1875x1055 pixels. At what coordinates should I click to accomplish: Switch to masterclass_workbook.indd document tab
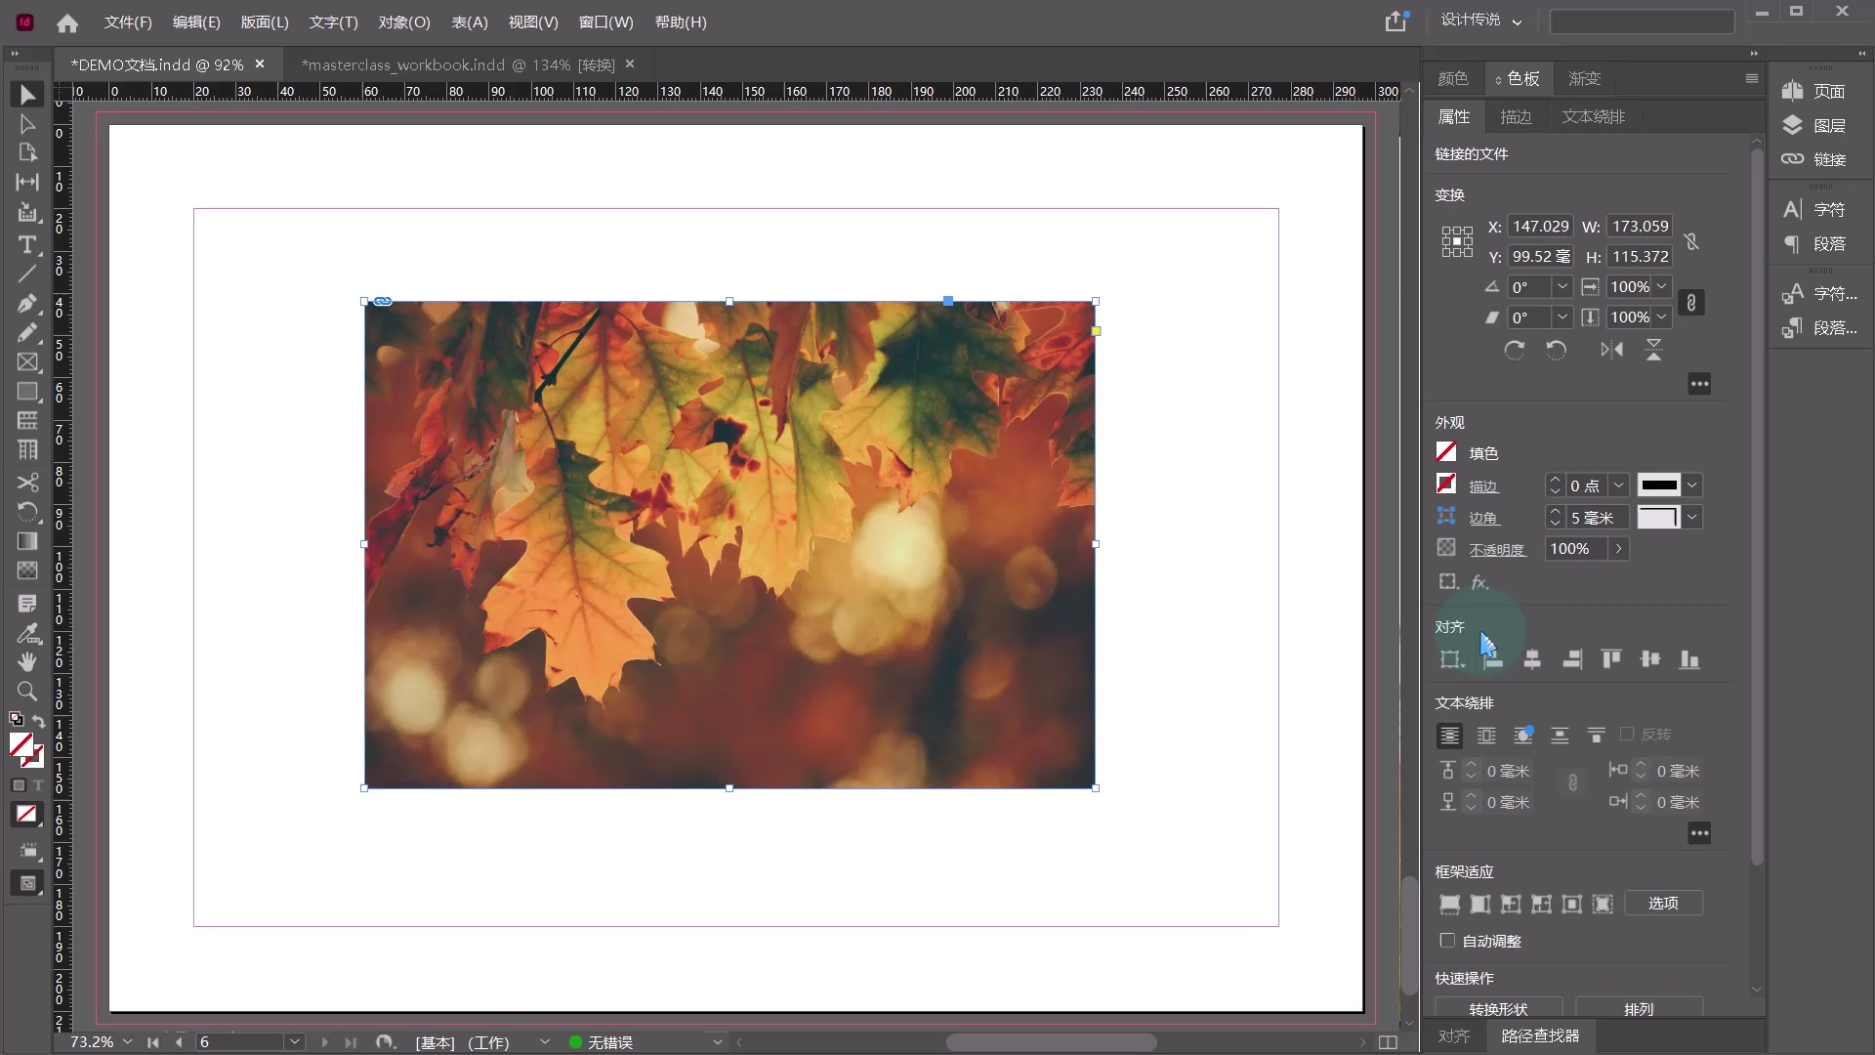[x=456, y=64]
